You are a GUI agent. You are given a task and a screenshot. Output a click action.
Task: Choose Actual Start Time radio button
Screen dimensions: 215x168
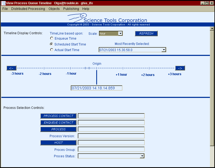coord(52,50)
